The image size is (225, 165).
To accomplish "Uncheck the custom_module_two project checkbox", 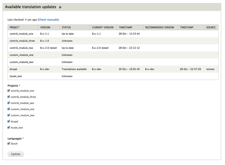I will click(9, 115).
